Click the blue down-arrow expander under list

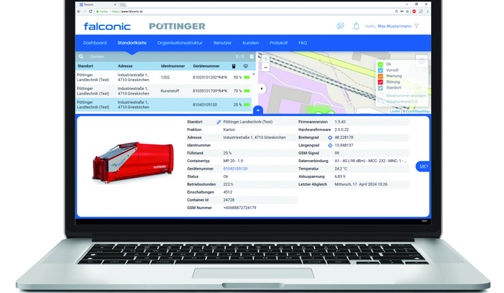coord(258,110)
